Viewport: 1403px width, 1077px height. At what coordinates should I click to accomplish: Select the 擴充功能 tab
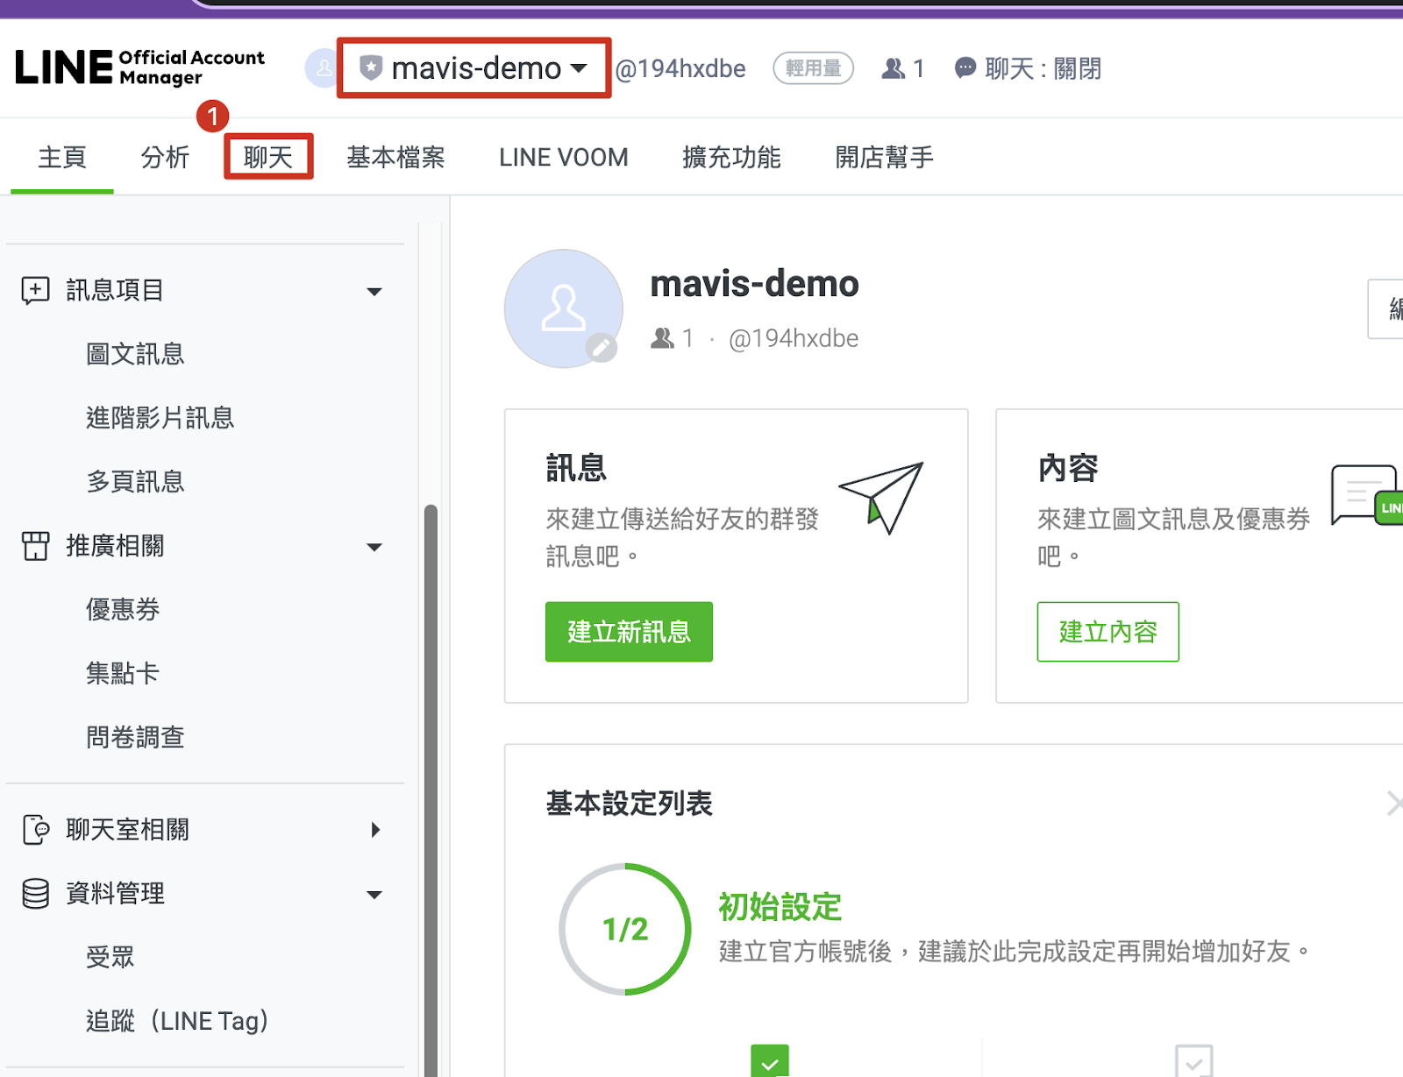click(731, 158)
